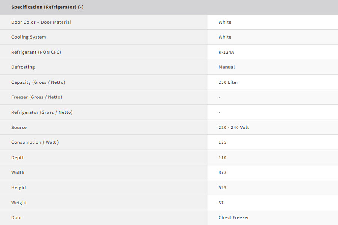
Task: Click the 220 - 240 Volt value
Action: coord(234,127)
